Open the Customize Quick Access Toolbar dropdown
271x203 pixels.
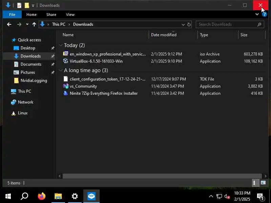[33, 6]
